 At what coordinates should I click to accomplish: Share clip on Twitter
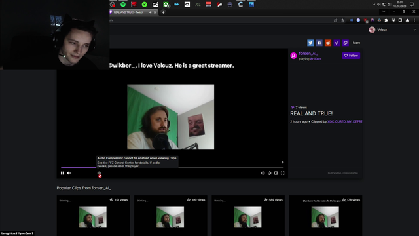(x=310, y=43)
